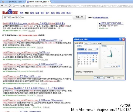Close the BET365.HAOBC.COM browser tab
Viewport: 133px width, 112px height.
coord(49,2)
